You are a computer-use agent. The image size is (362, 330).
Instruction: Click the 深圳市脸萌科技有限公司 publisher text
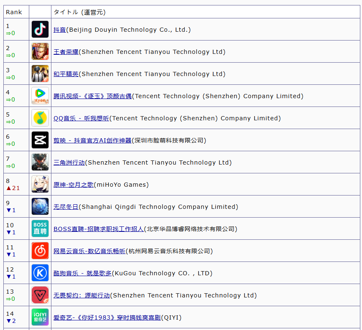click(x=169, y=140)
